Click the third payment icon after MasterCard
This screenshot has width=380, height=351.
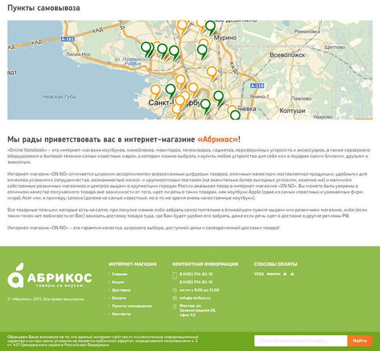pyautogui.click(x=285, y=274)
